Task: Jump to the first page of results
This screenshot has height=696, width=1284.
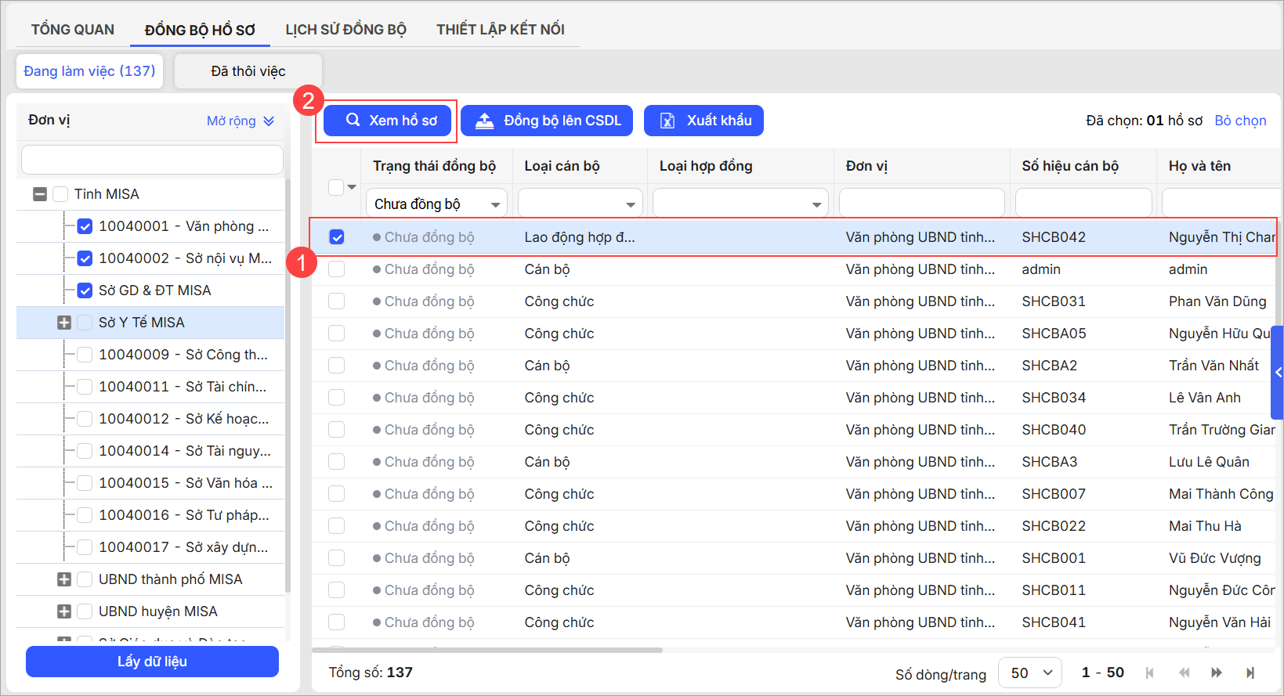Action: pyautogui.click(x=1150, y=673)
